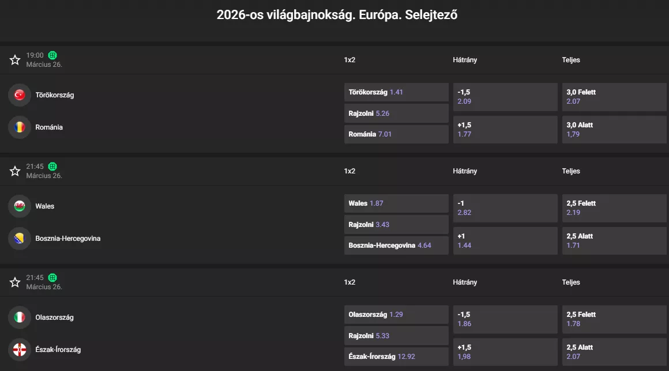Favorite the Wales–Bosznia match via its star

(x=14, y=171)
